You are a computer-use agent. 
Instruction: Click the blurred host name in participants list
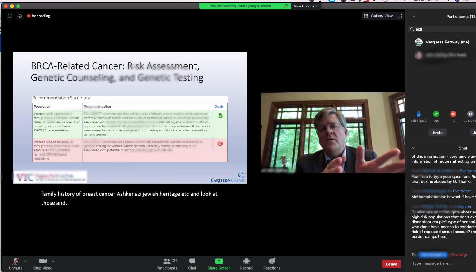[446, 55]
